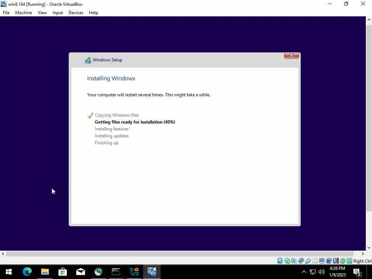
Task: Restore down the VirtualBox window
Action: (x=346, y=4)
